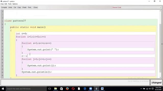This screenshot has height=91, width=163.
Task: Open the Edit menu
Action: click(6, 4)
